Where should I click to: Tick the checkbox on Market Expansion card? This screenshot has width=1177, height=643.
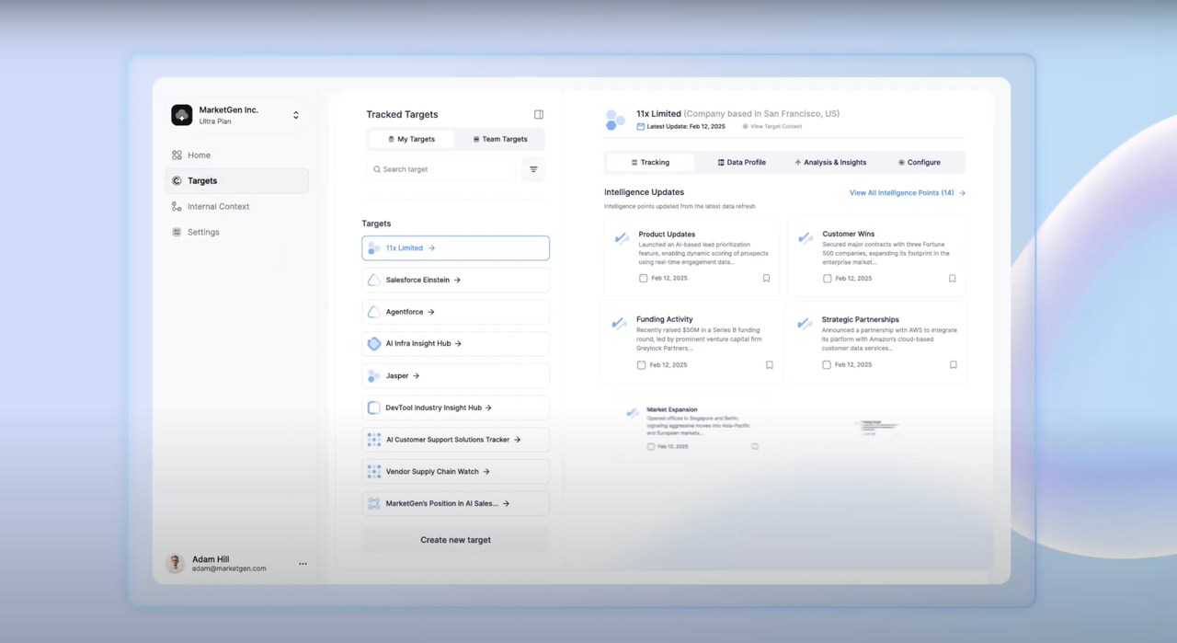pos(651,447)
